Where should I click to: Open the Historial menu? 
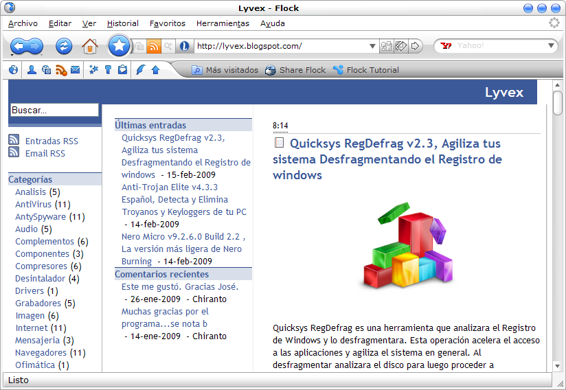[122, 23]
